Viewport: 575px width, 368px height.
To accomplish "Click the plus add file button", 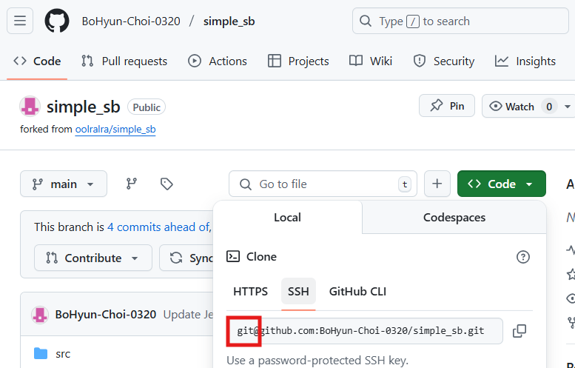I will click(437, 184).
